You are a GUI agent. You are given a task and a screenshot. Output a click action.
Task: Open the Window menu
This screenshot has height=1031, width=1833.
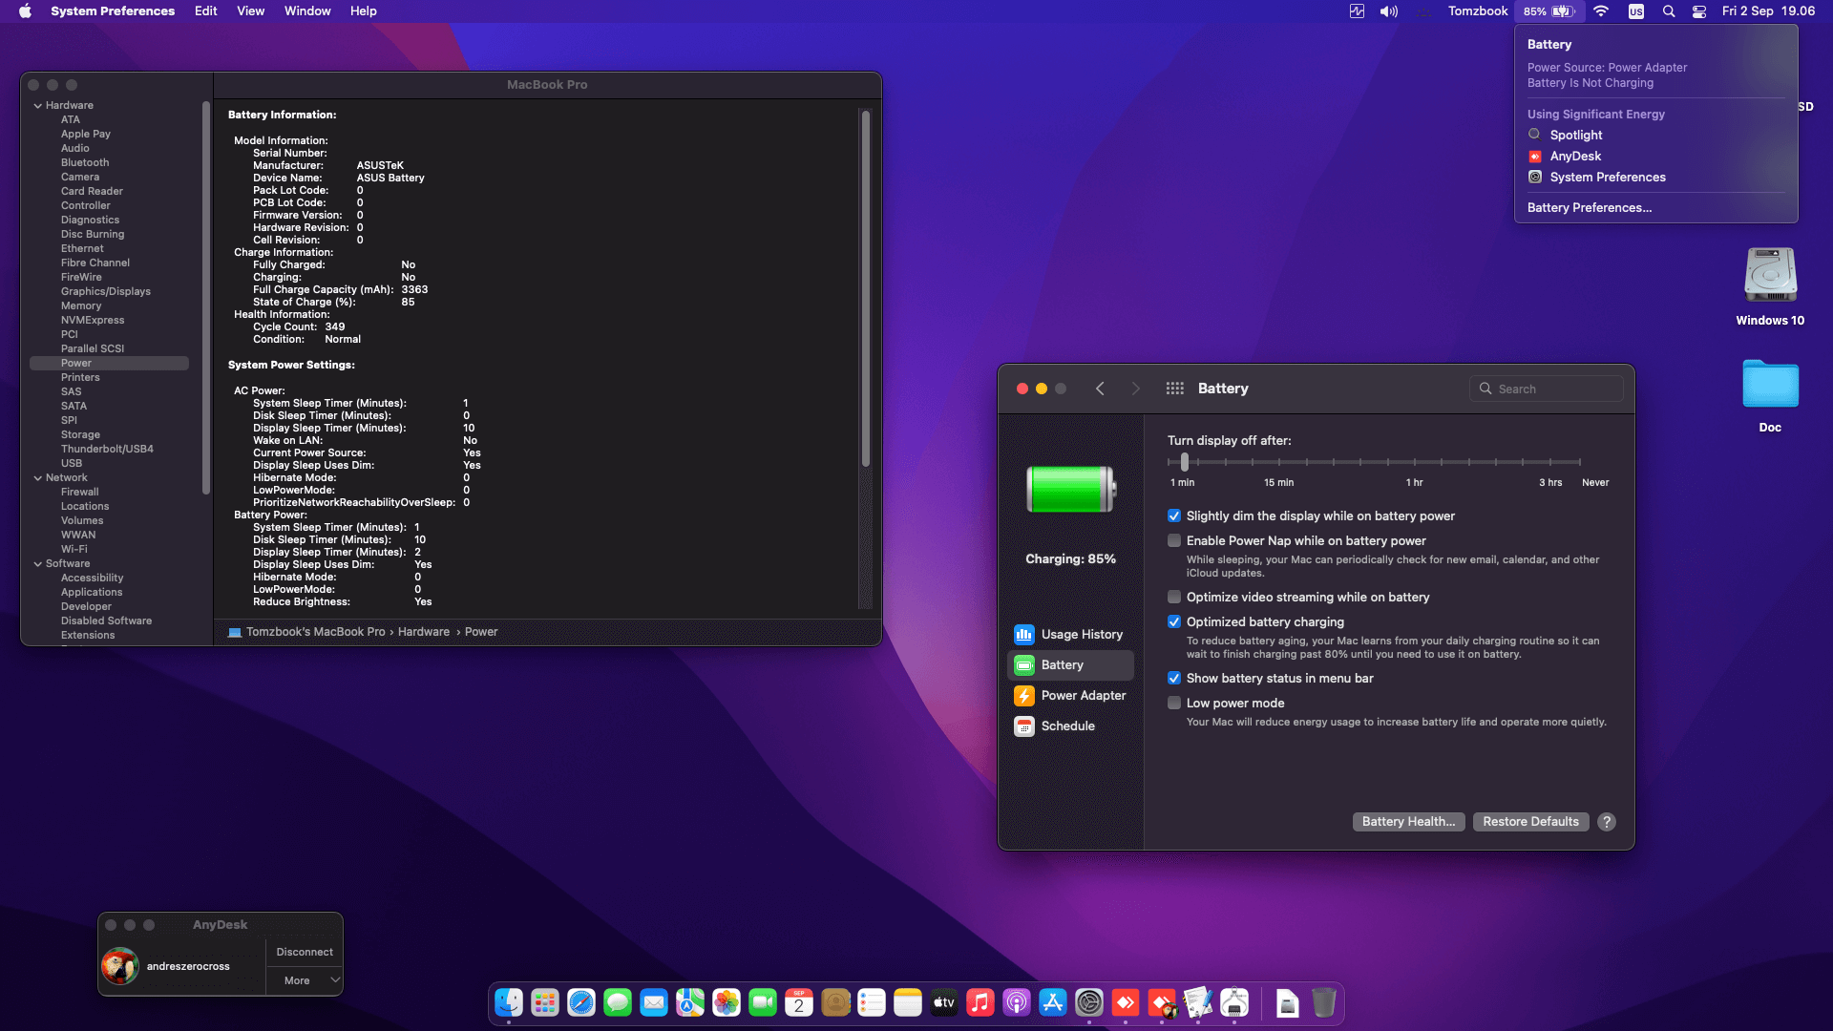pos(306,11)
